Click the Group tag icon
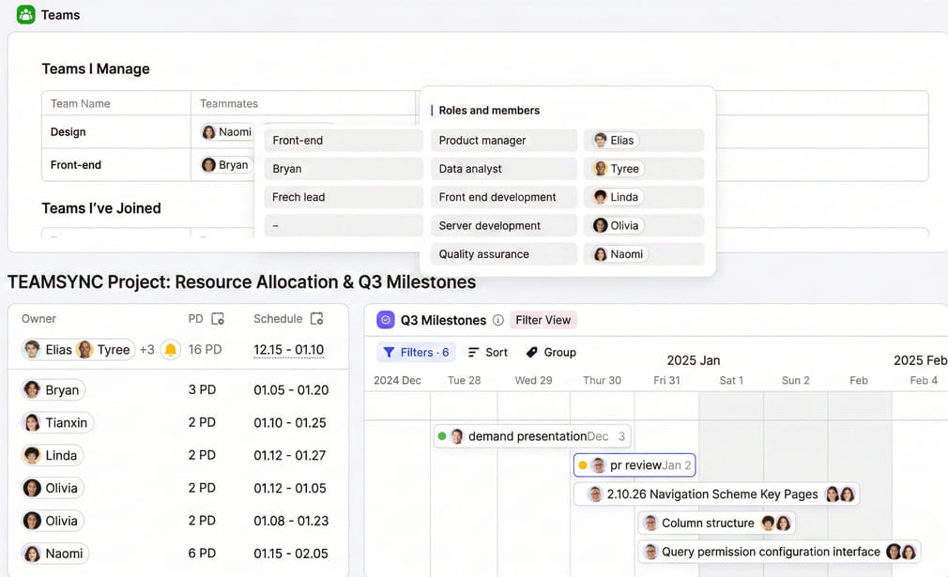The width and height of the screenshot is (948, 577). click(x=532, y=353)
